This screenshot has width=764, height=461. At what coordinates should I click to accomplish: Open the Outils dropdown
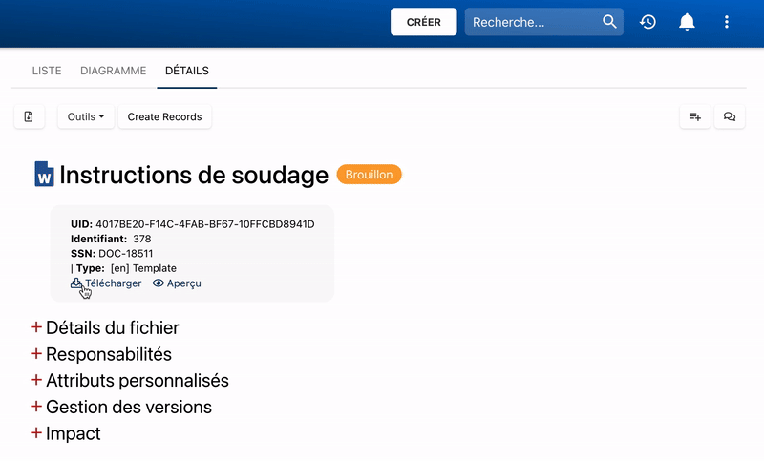coord(86,116)
